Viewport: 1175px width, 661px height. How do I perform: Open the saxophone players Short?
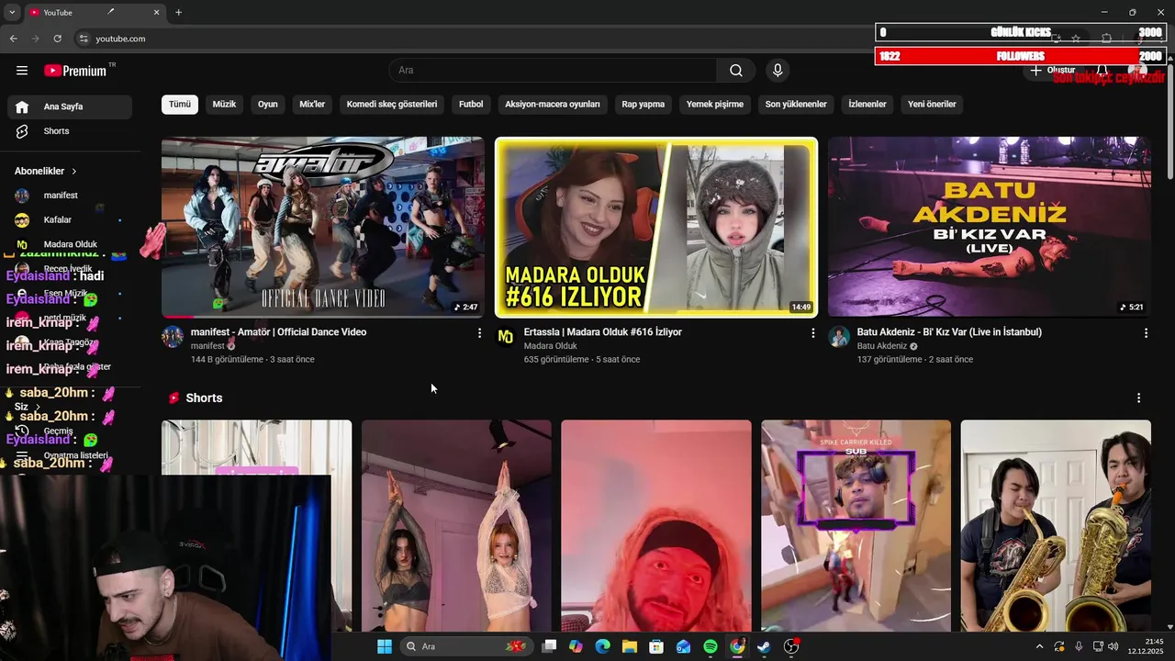point(1056,525)
